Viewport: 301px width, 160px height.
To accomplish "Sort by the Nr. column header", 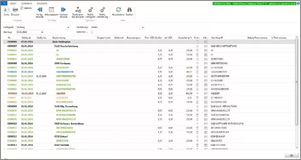I will point(9,38).
